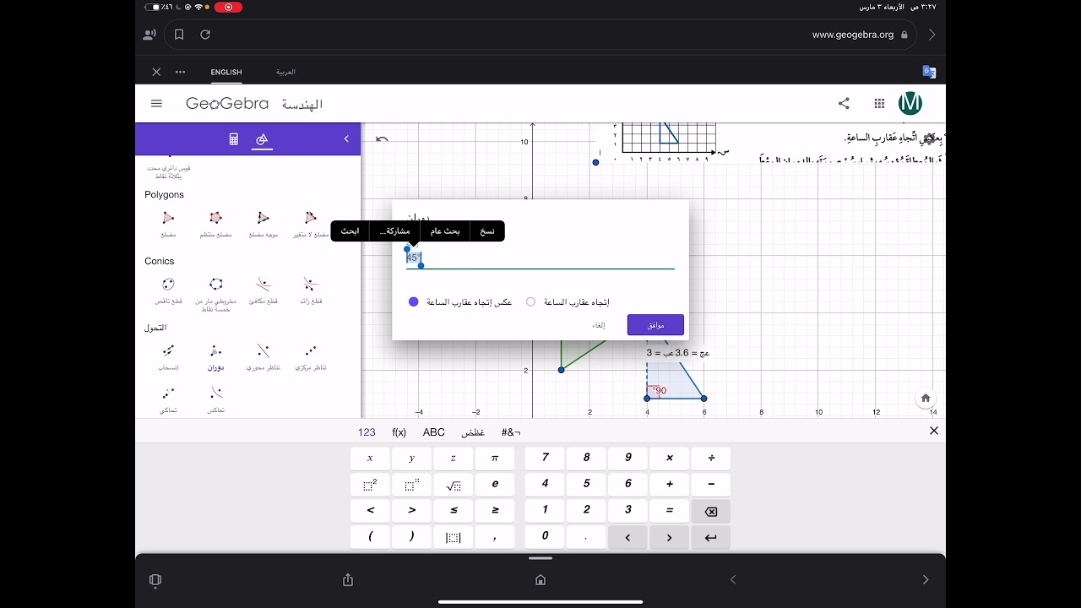
Task: Close the on-screen keyboard
Action: point(934,431)
